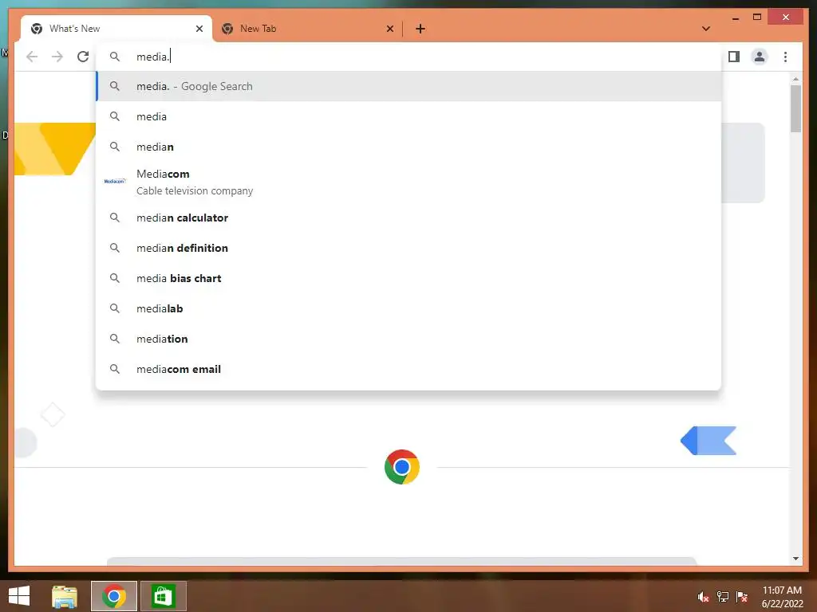This screenshot has height=612, width=817.
Task: Pick the 'median definition' suggestion
Action: pos(409,248)
